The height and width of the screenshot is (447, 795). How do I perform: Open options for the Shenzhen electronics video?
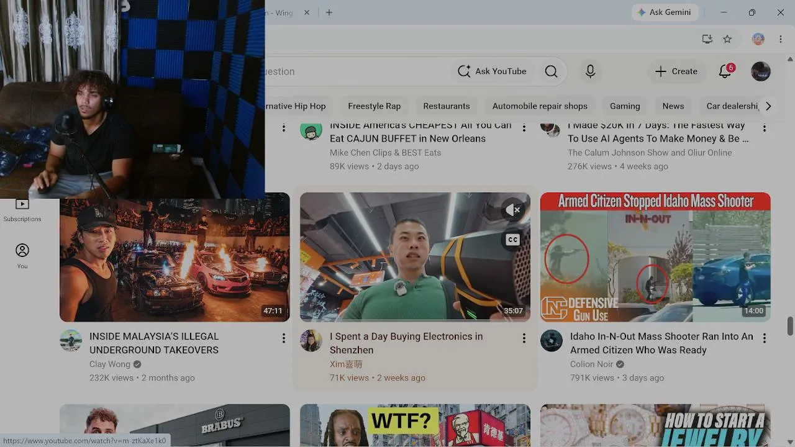(524, 338)
